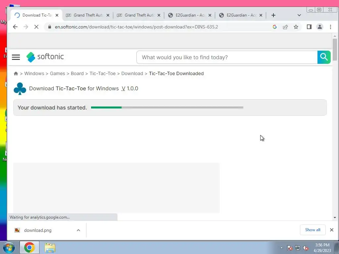The width and height of the screenshot is (339, 254).
Task: Open a new browser tab
Action: (273, 15)
